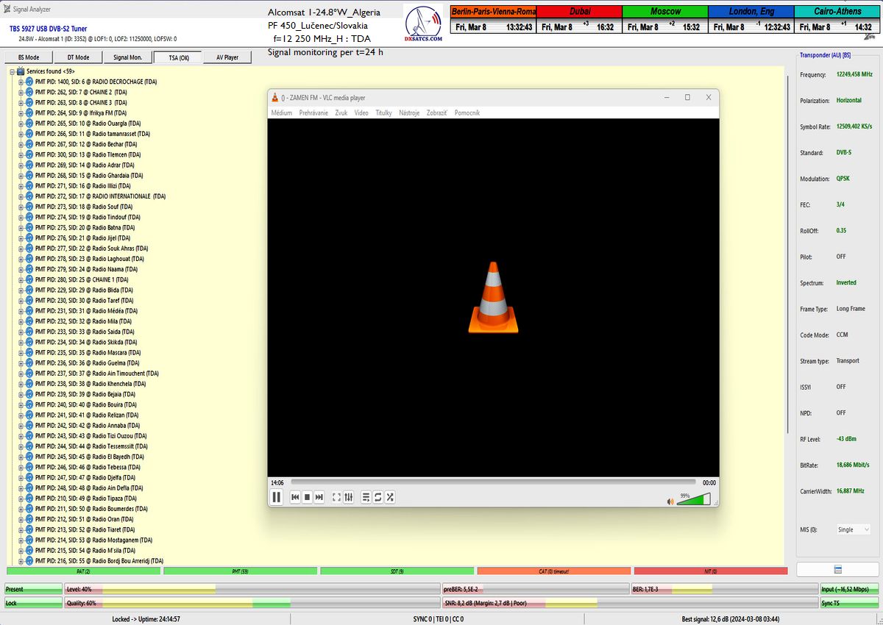The height and width of the screenshot is (625, 883).
Task: Toggle VLC fullscreen mode
Action: click(336, 497)
